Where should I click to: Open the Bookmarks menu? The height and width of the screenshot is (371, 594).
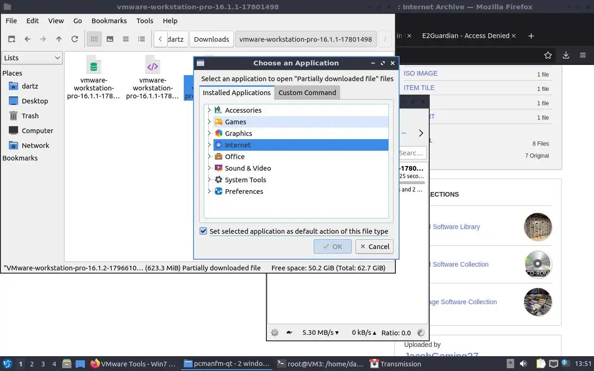coord(109,20)
